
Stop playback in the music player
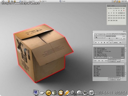point(104,42)
